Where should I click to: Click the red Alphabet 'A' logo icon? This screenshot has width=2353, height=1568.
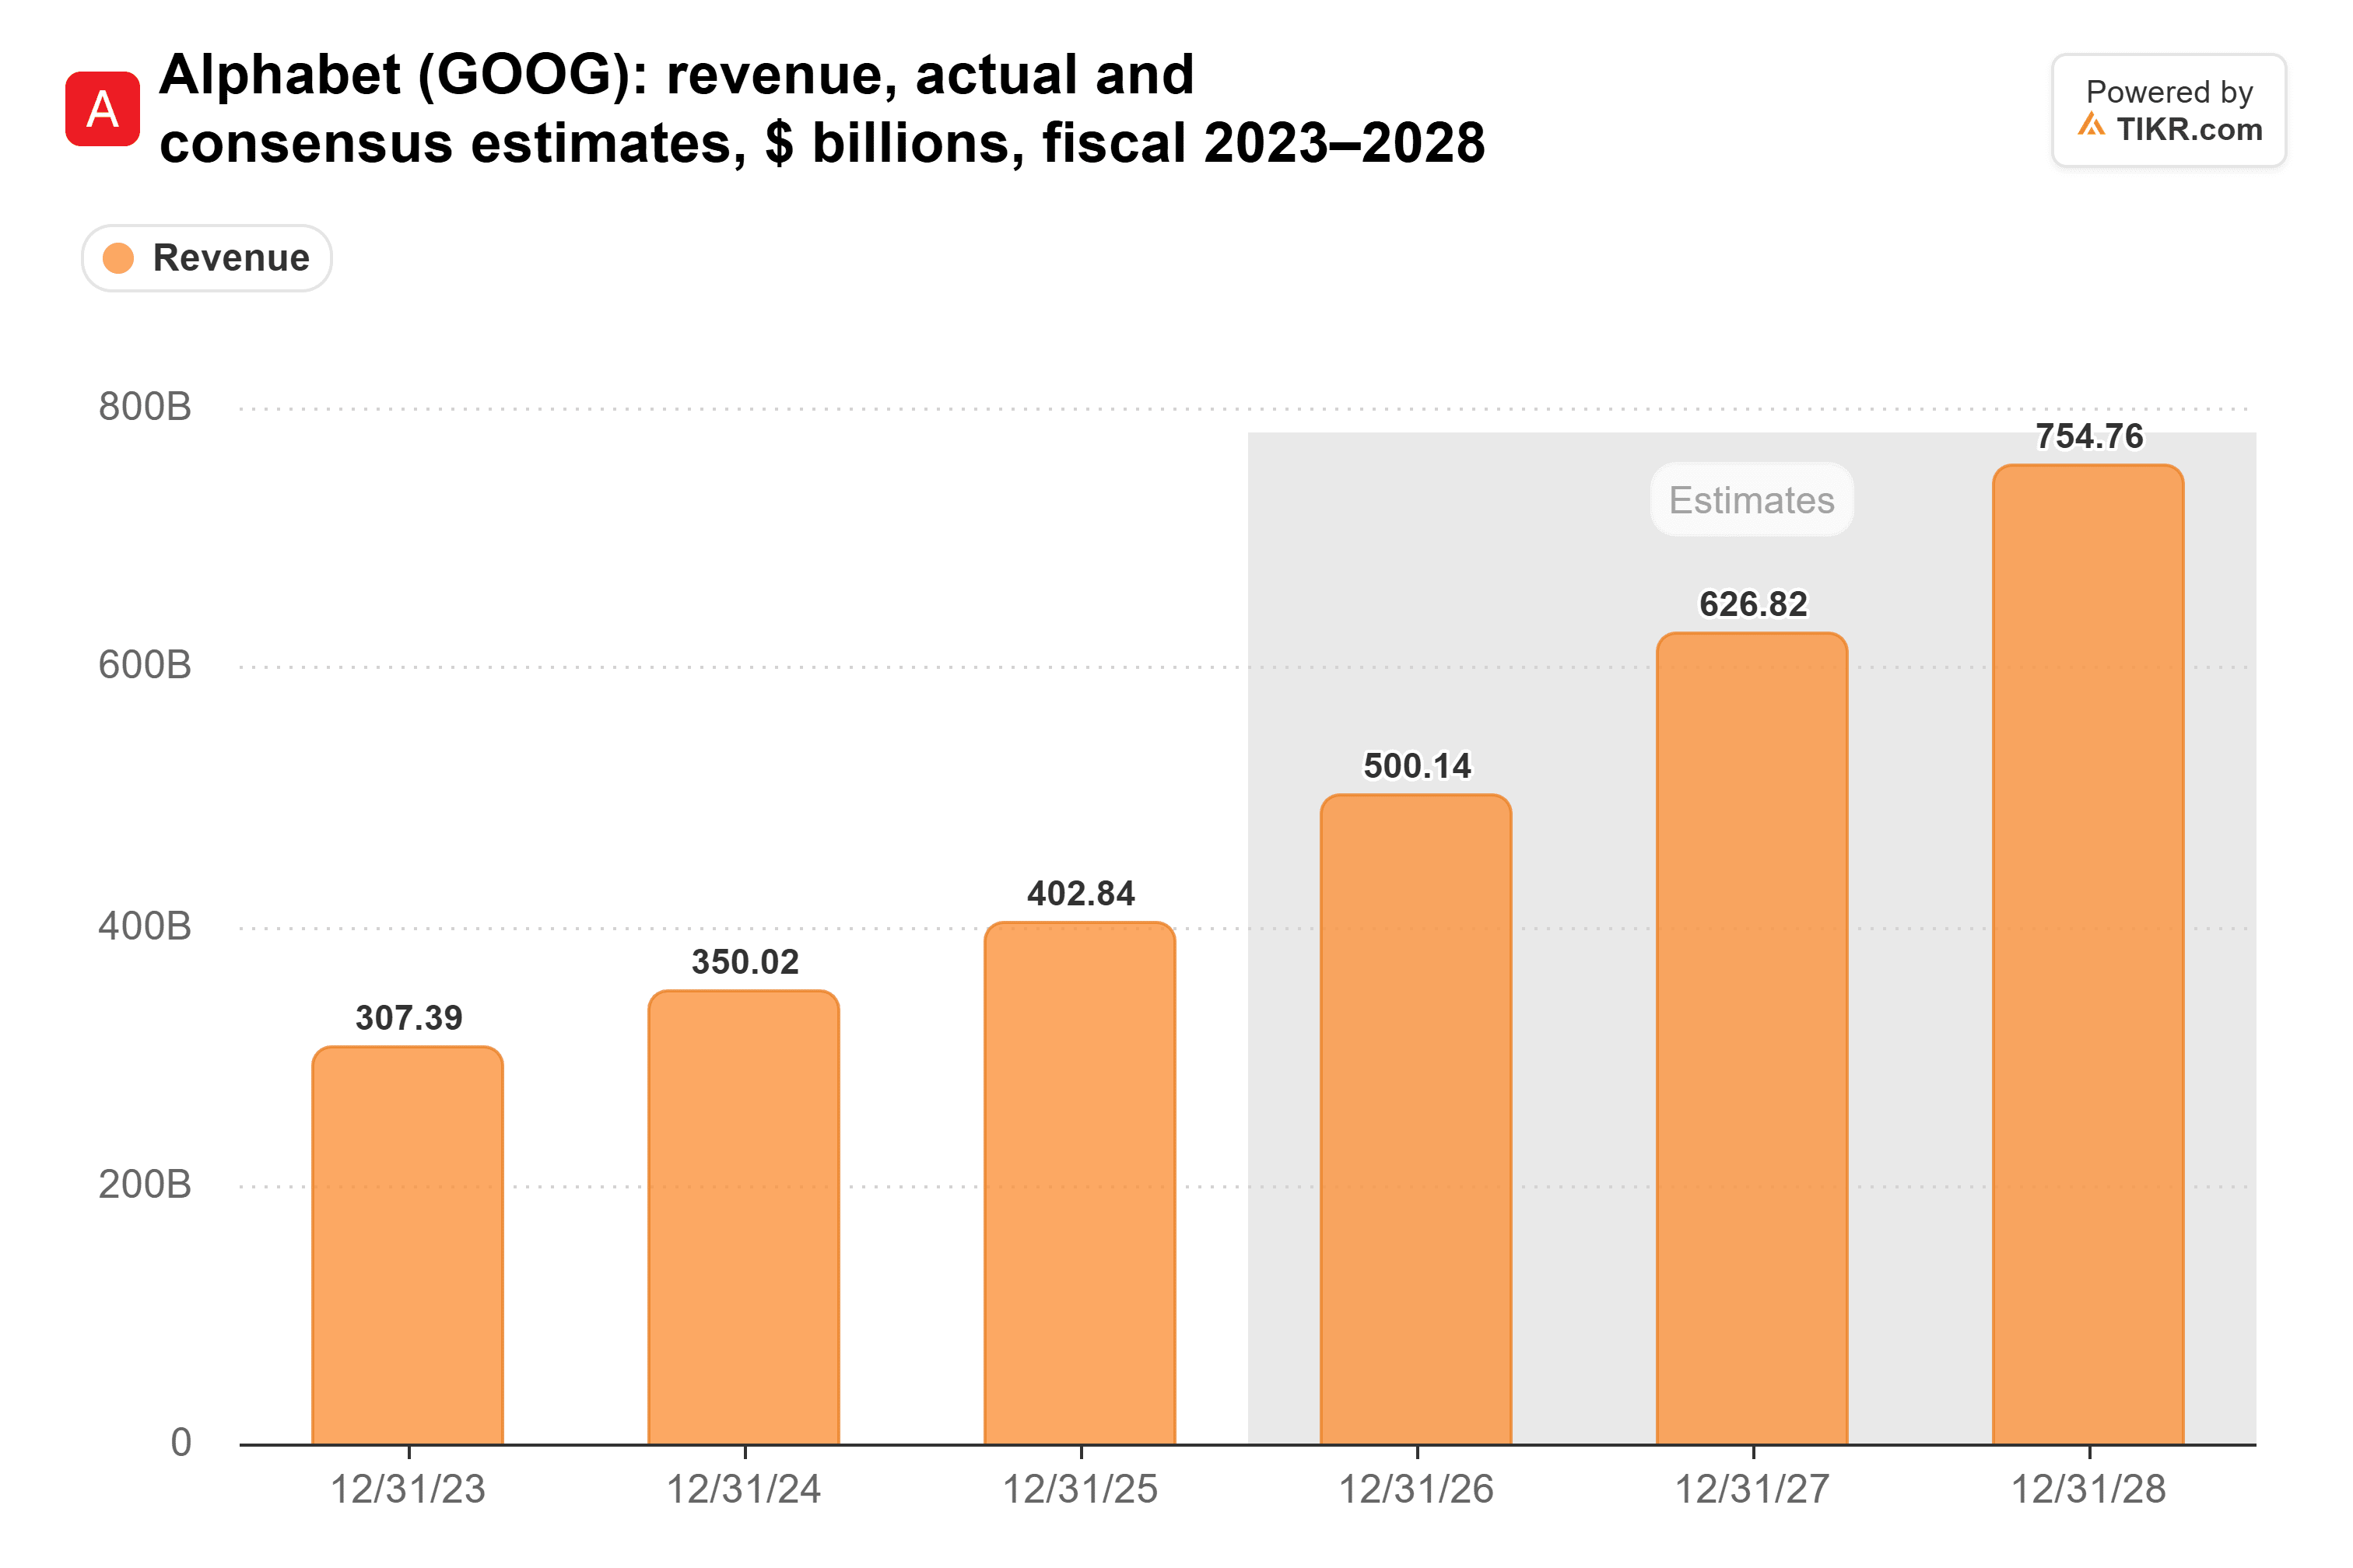pos(102,109)
